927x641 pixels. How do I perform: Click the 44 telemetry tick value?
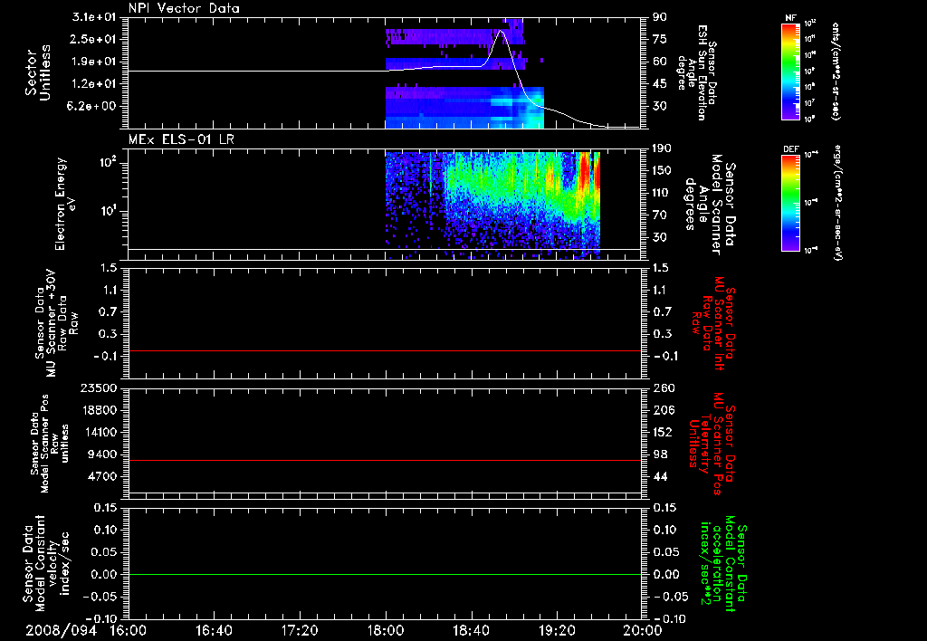660,476
